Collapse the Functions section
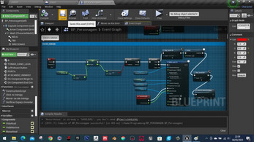The image size is (254, 142). (x=1, y=87)
